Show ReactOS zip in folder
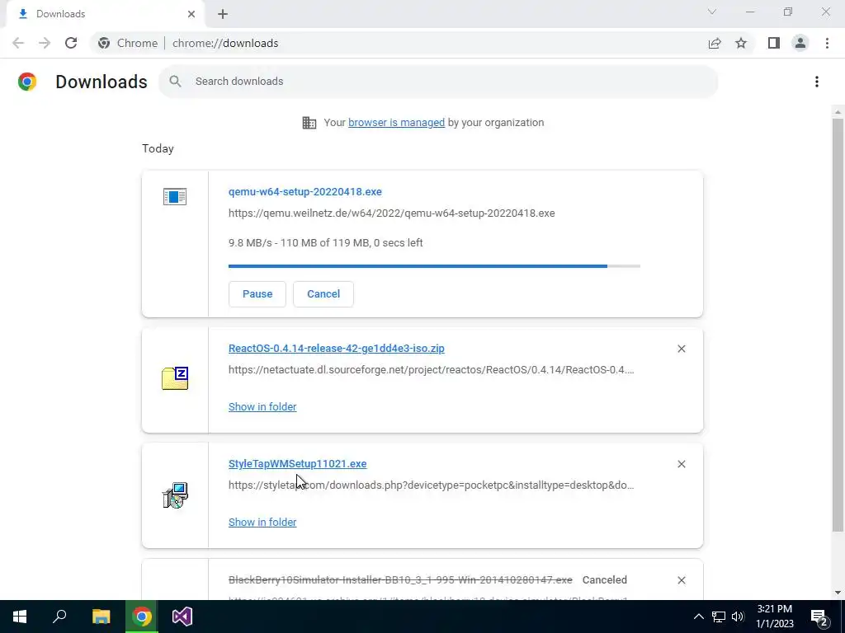 tap(262, 407)
